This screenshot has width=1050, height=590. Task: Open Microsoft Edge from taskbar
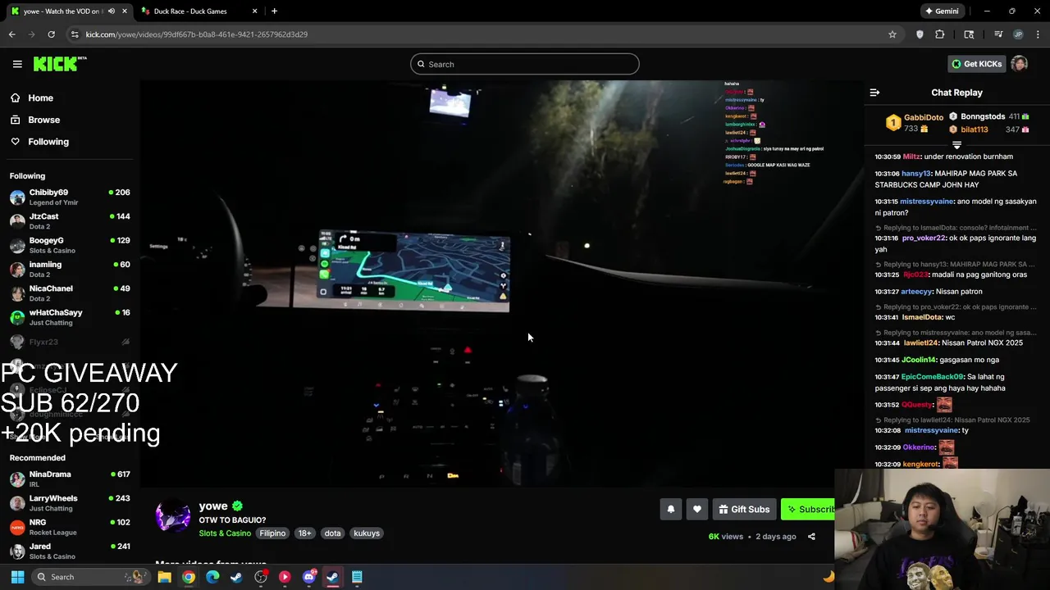tap(212, 577)
